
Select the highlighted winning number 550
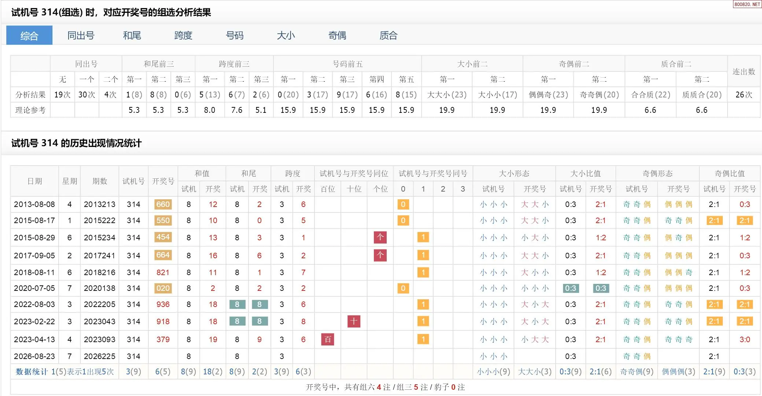point(163,221)
